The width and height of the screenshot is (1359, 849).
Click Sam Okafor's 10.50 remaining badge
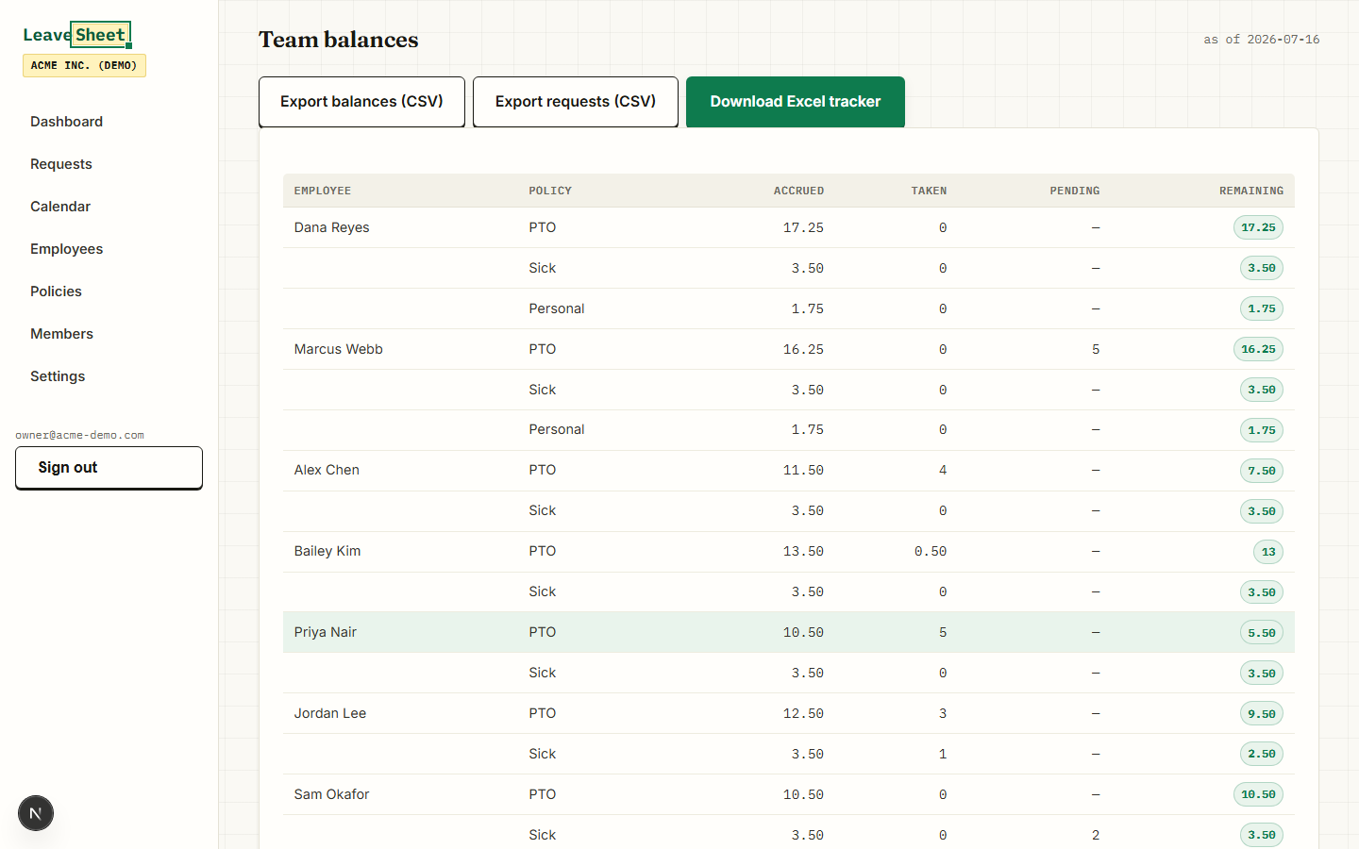1258,794
